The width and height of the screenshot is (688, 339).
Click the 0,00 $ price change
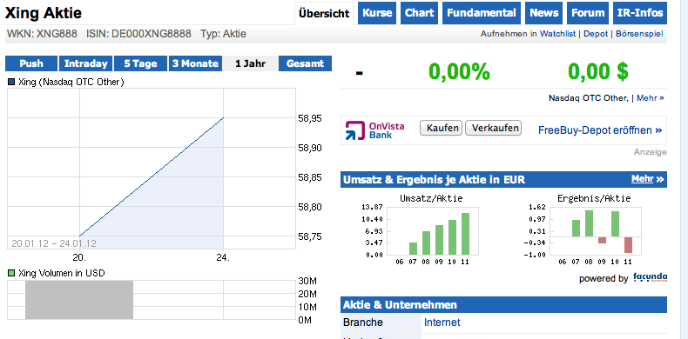(x=598, y=71)
